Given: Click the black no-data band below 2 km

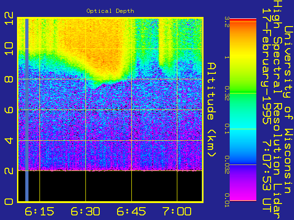Looking at the screenshot, I should (x=110, y=186).
